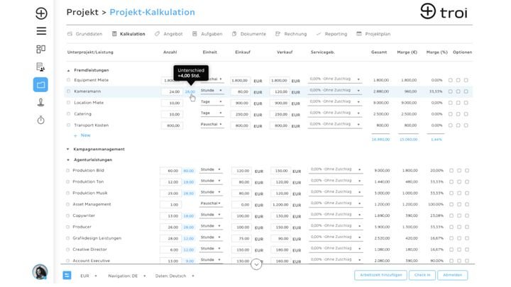Collapse the Fremdleistungen section
The height and width of the screenshot is (287, 511).
click(68, 71)
